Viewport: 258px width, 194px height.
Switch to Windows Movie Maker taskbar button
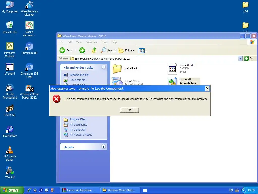pyautogui.click(x=120, y=190)
